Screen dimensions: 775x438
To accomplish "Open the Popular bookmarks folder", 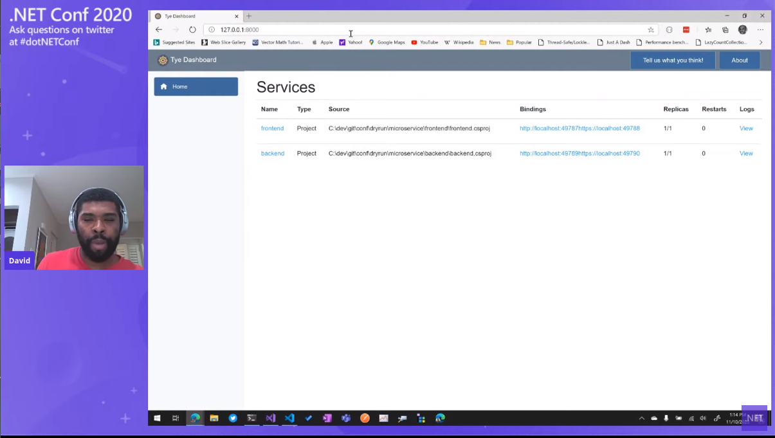I will pyautogui.click(x=519, y=42).
